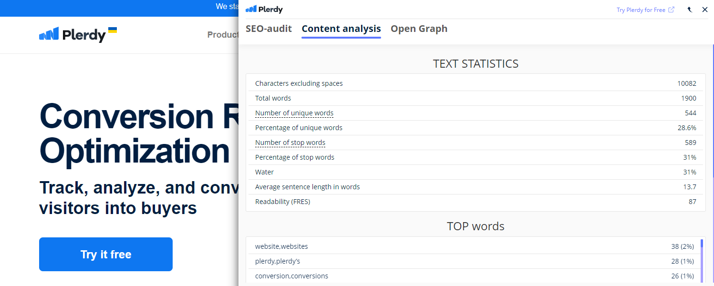Click the website,websites top word row
The height and width of the screenshot is (286, 714).
coord(474,246)
